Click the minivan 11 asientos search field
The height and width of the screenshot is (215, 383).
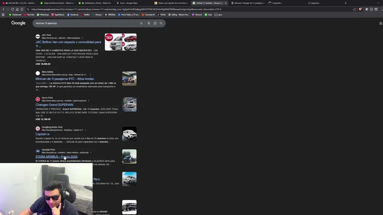coord(87,23)
